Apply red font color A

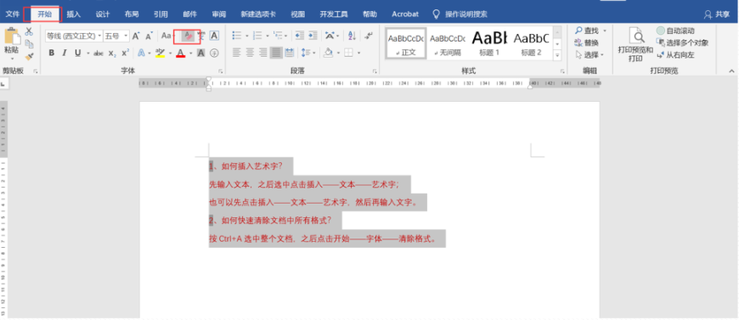(181, 53)
